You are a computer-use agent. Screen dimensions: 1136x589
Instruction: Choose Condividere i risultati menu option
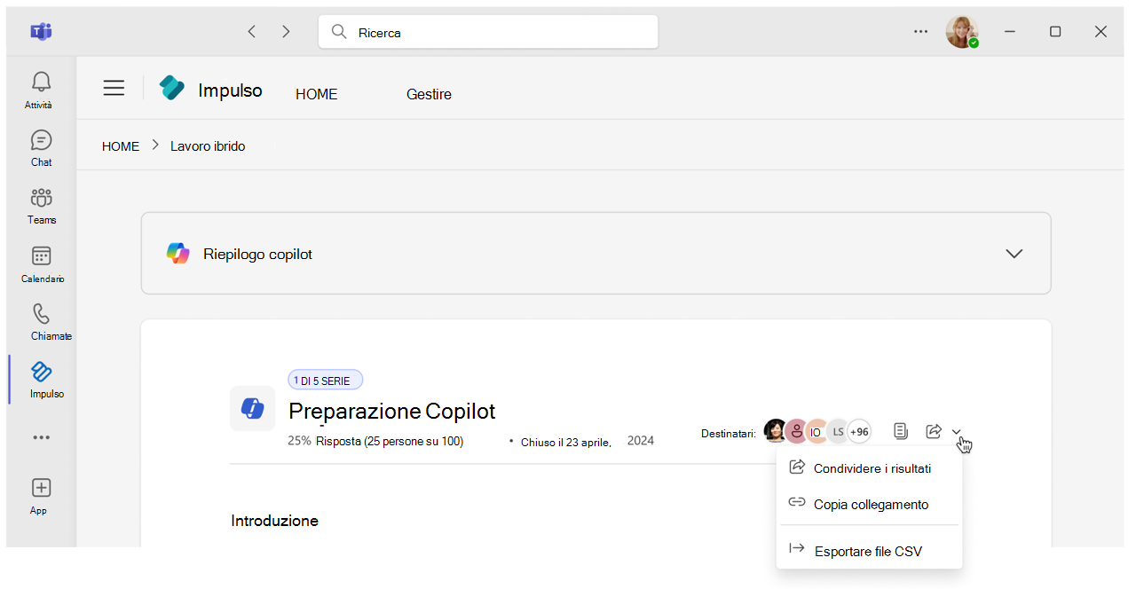[x=872, y=468]
